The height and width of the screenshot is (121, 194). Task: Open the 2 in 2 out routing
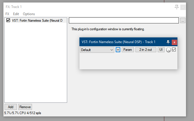(146, 50)
